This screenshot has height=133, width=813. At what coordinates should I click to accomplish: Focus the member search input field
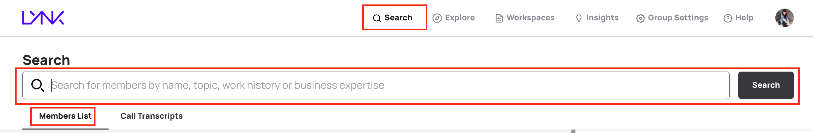383,85
